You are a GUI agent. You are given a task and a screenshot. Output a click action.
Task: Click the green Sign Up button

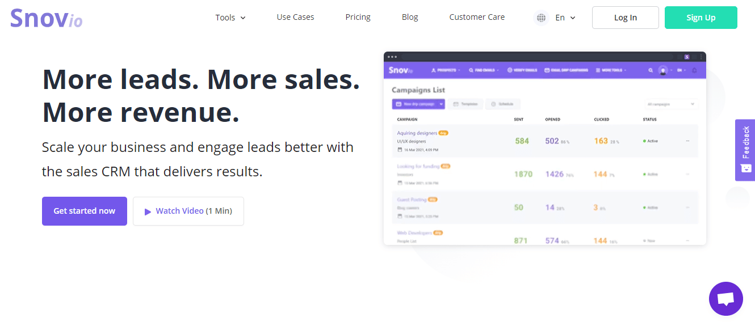coord(701,18)
